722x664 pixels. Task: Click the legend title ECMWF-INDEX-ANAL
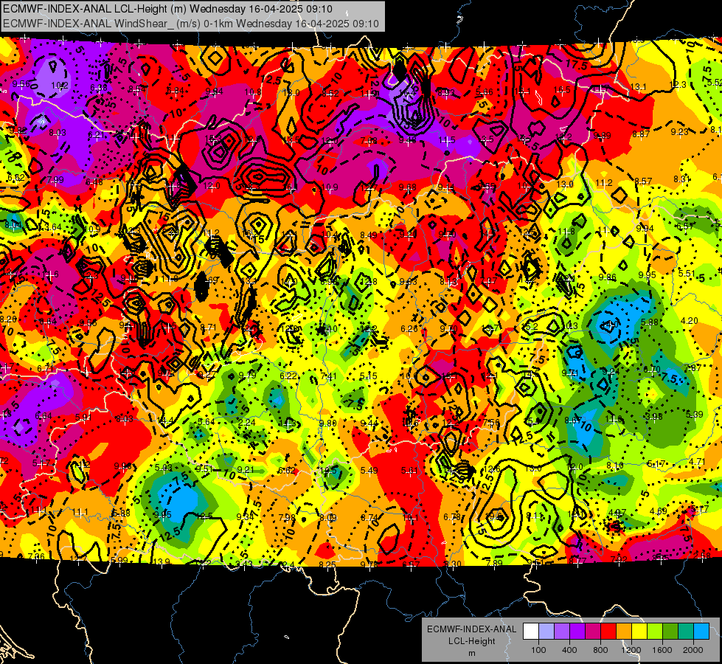pos(471,629)
